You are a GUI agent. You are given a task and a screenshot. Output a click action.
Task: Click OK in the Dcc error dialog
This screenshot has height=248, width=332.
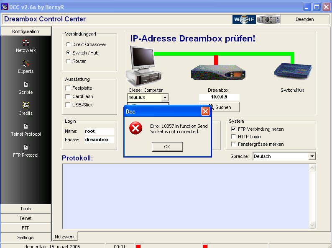(x=167, y=147)
